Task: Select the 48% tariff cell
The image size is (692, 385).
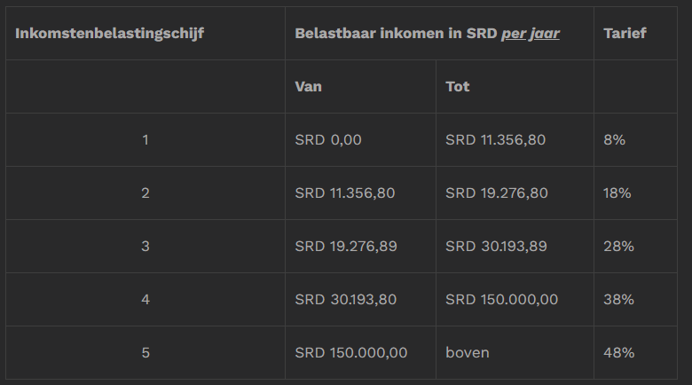Action: tap(618, 353)
